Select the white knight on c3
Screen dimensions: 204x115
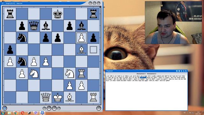34,73
